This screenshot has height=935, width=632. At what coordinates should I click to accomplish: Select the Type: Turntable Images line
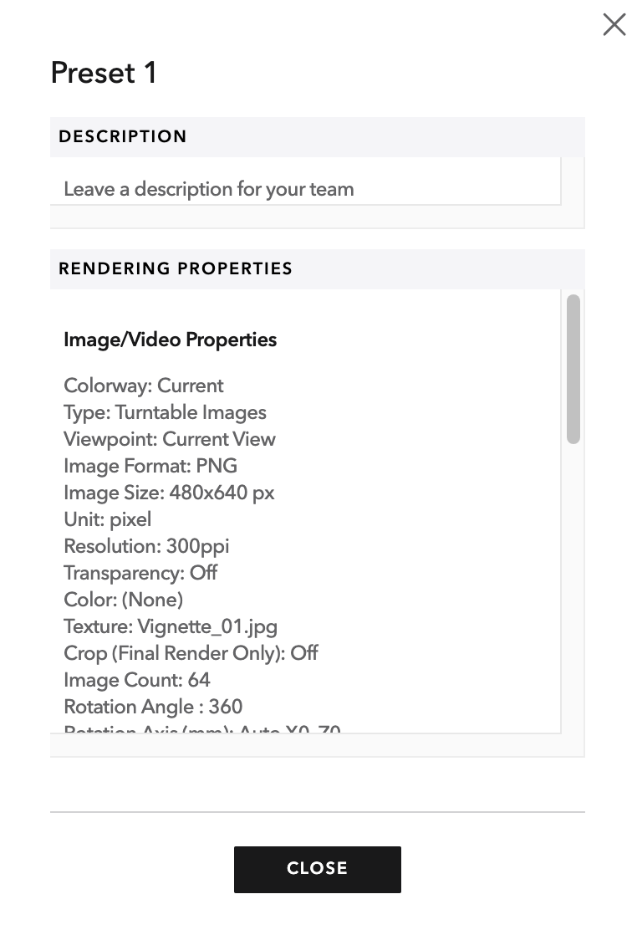coord(165,412)
